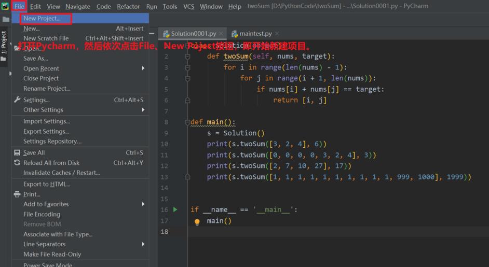Collapse the inner for j loop fold

pos(187,78)
